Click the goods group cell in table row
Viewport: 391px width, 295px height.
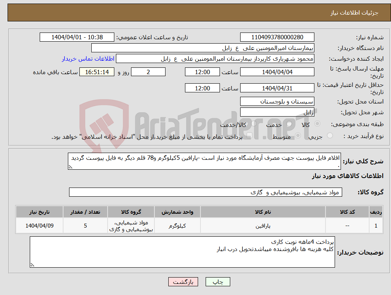point(131,226)
